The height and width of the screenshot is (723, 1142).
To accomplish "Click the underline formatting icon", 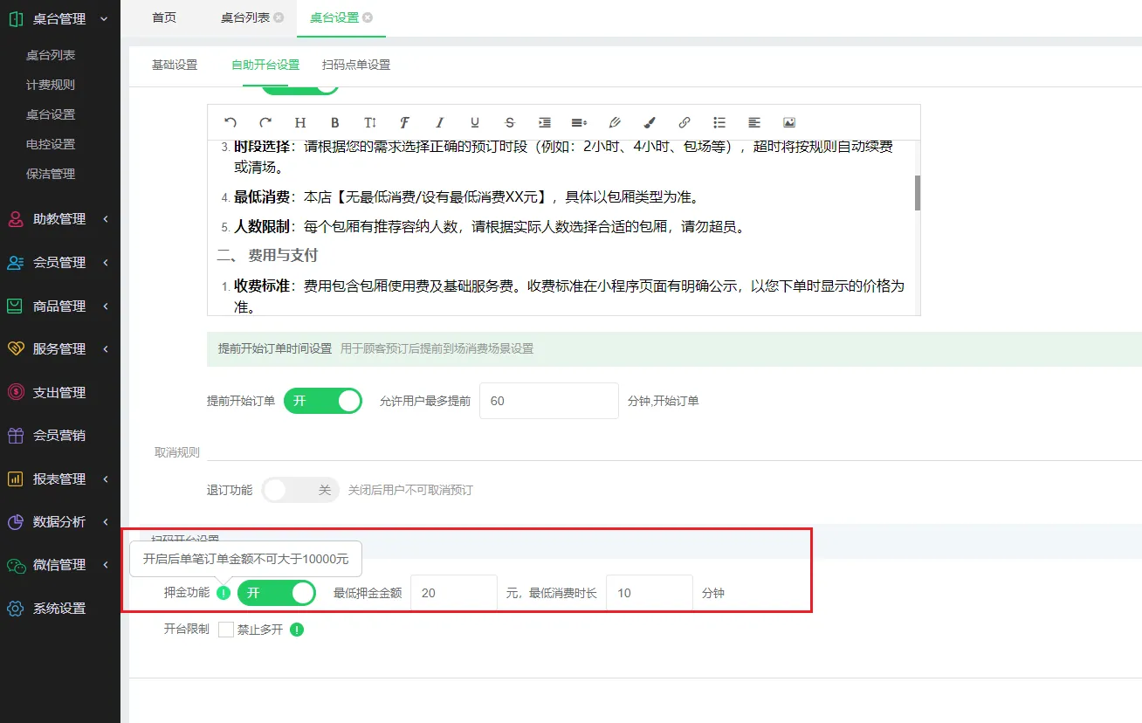I will 475,123.
